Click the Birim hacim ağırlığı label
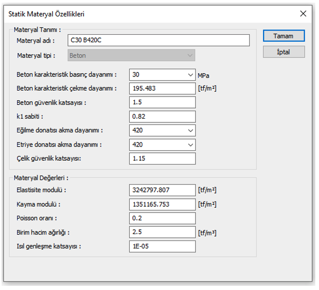The width and height of the screenshot is (319, 290). coord(43,233)
